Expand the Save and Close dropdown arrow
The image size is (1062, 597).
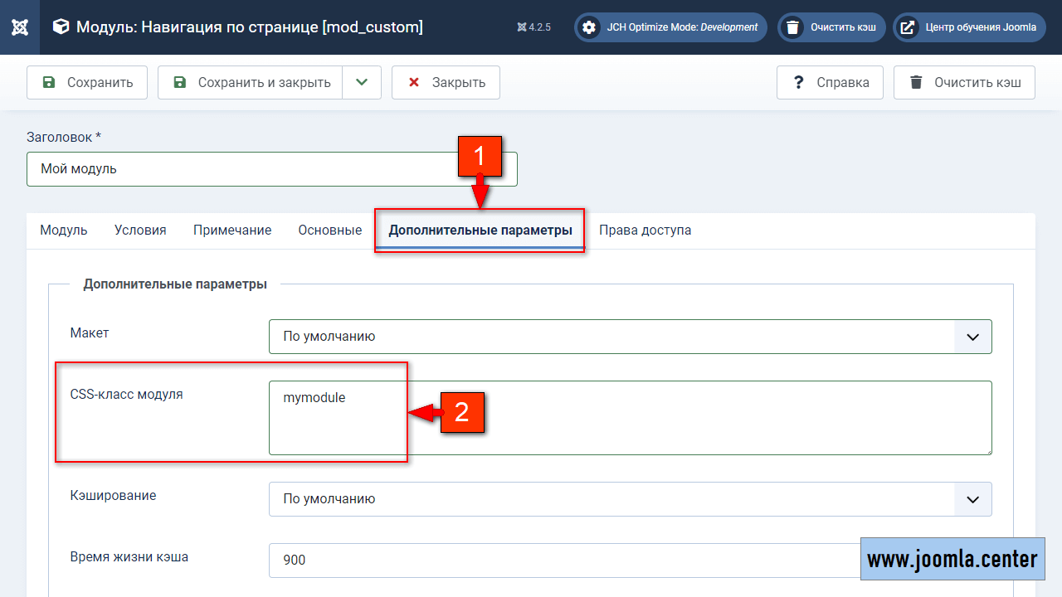pyautogui.click(x=361, y=82)
